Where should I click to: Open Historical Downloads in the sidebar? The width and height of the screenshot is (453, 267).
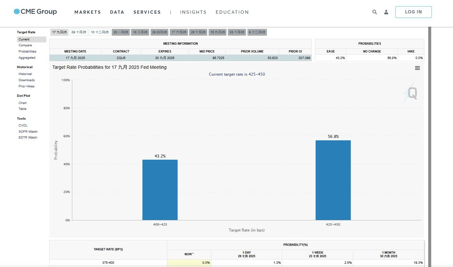(26, 80)
